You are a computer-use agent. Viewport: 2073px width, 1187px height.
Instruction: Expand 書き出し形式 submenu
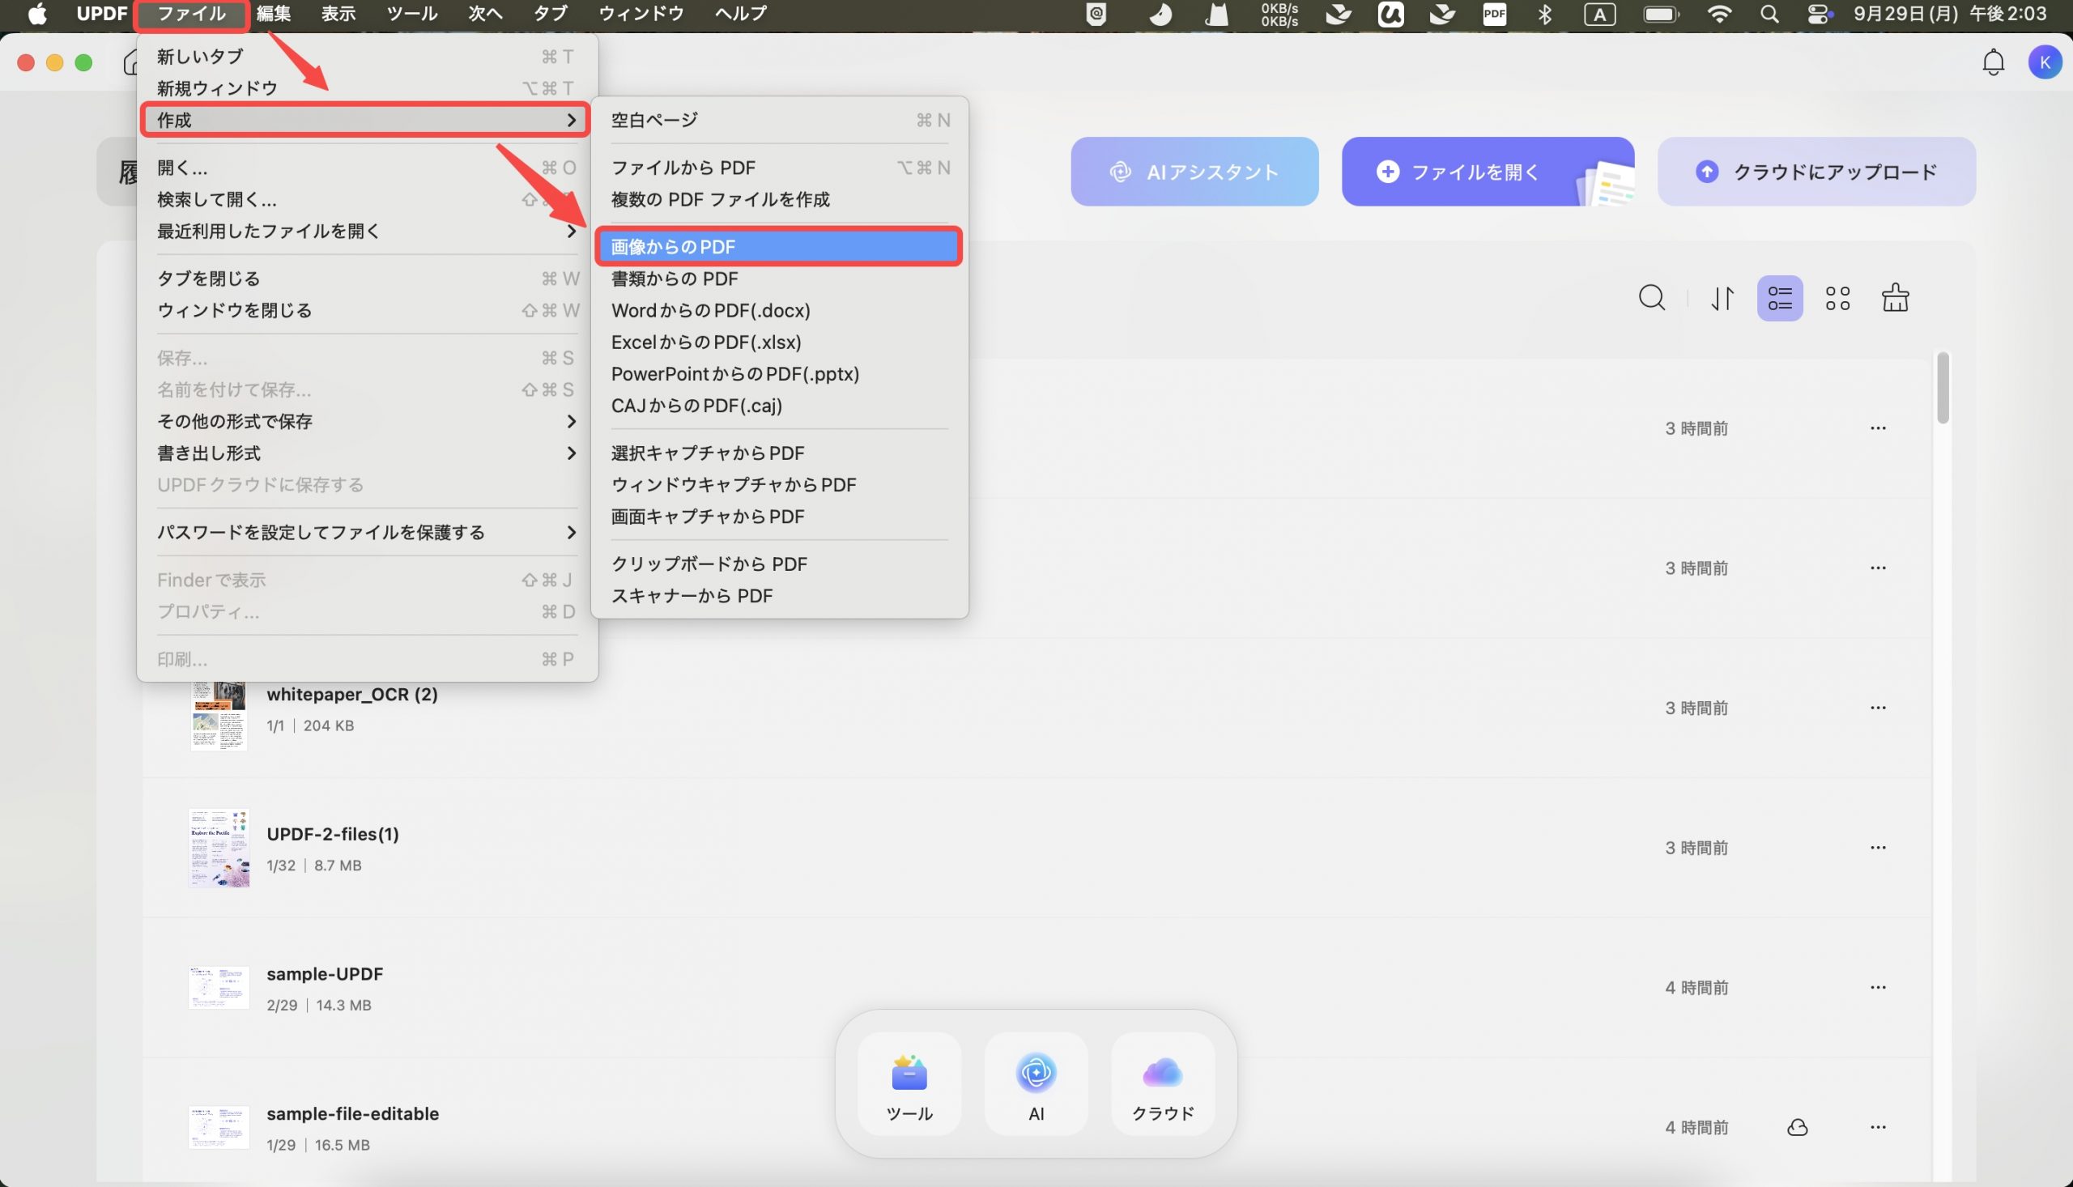coord(366,453)
